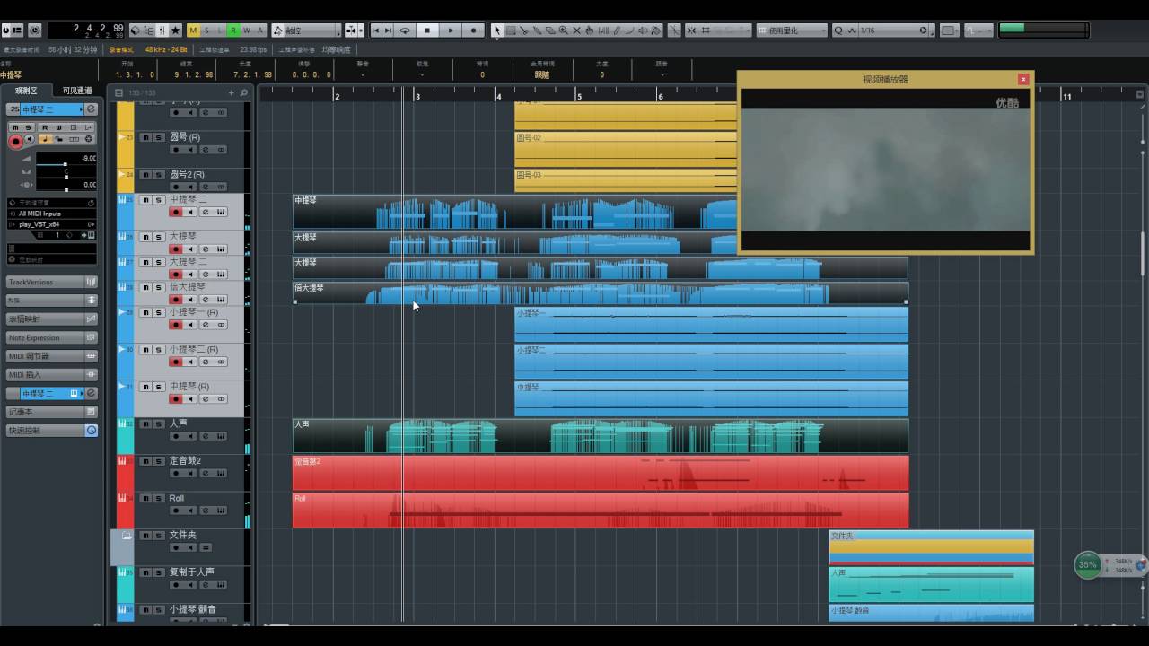Image resolution: width=1149 pixels, height=646 pixels.
Task: Mute the 人声 track
Action: pos(145,424)
